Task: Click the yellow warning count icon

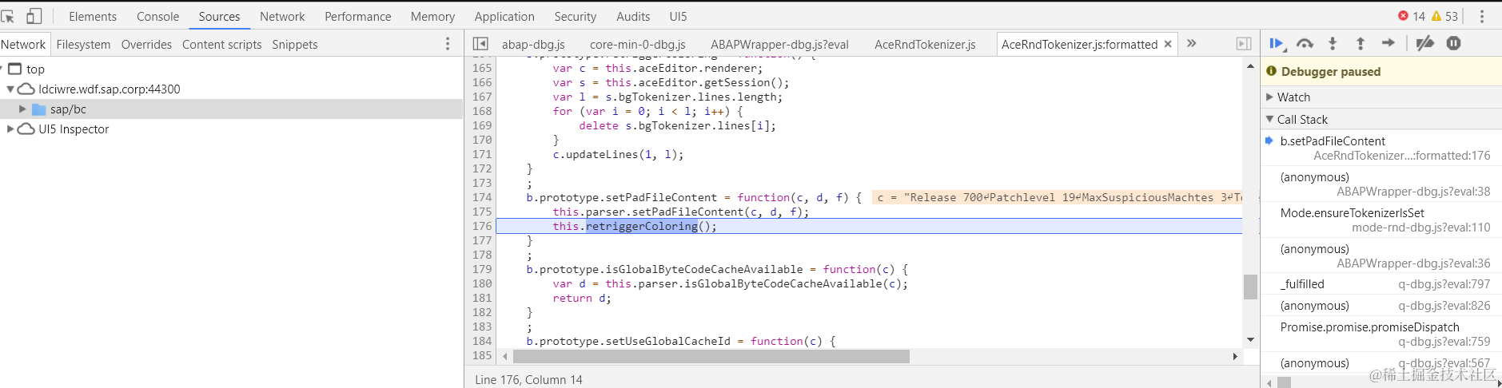Action: point(1436,16)
